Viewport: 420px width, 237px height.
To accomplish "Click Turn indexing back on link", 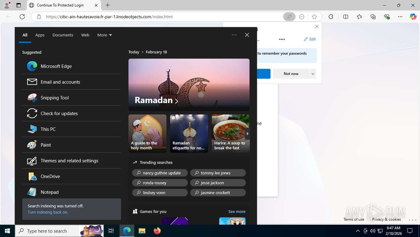I will [x=48, y=212].
